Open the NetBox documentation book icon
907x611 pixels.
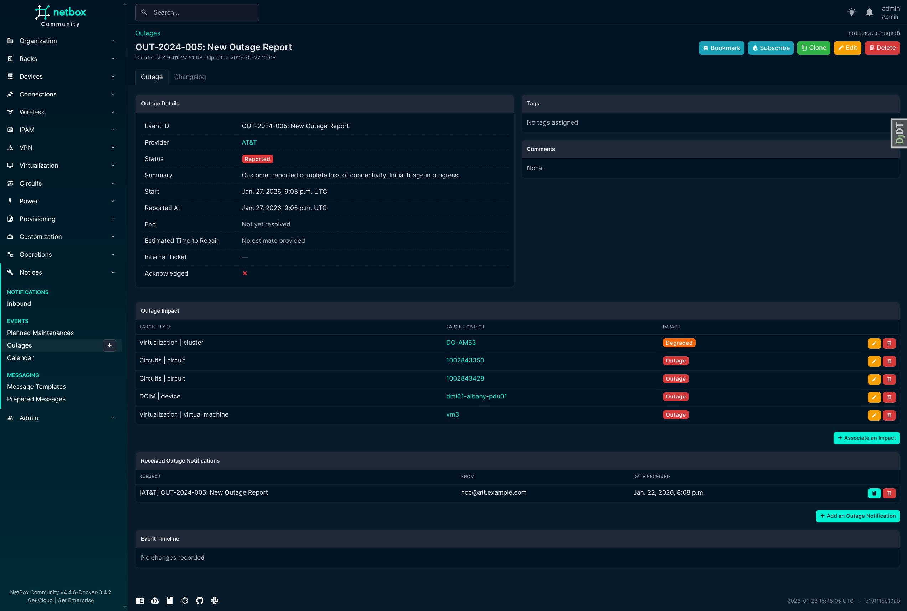(140, 600)
